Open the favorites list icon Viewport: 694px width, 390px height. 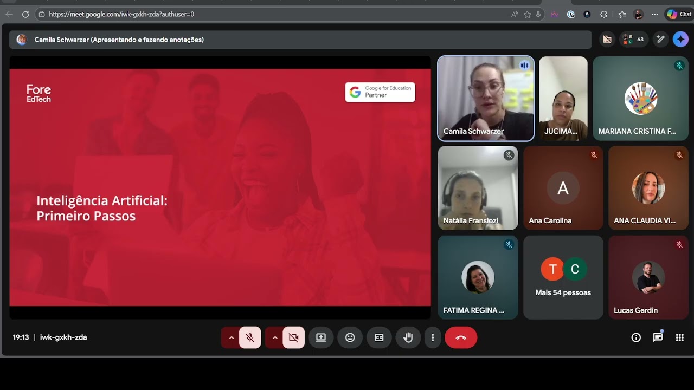(x=622, y=14)
